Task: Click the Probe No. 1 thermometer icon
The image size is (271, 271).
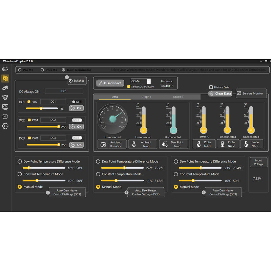Action: pyautogui.click(x=199, y=144)
